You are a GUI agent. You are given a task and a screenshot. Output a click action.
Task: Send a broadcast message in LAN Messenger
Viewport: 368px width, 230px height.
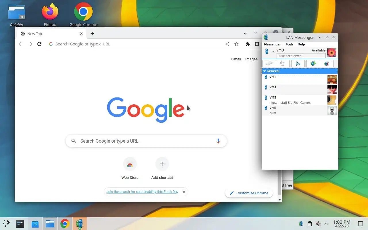coord(298,64)
